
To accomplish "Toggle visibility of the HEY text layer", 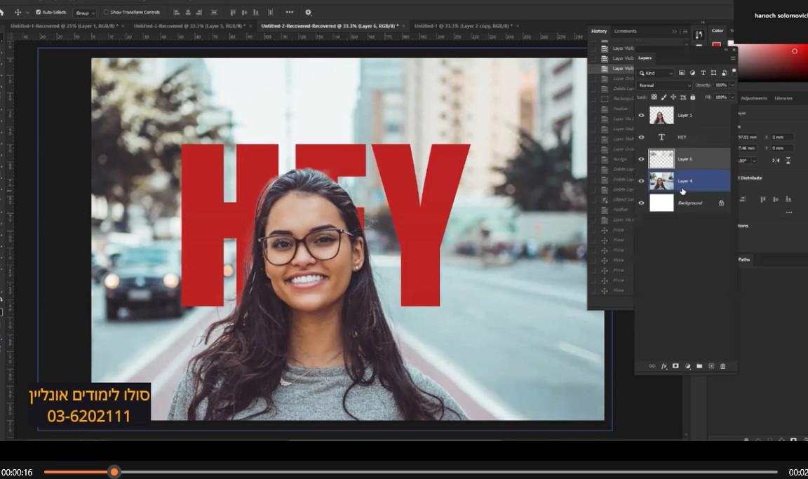I will [x=641, y=137].
